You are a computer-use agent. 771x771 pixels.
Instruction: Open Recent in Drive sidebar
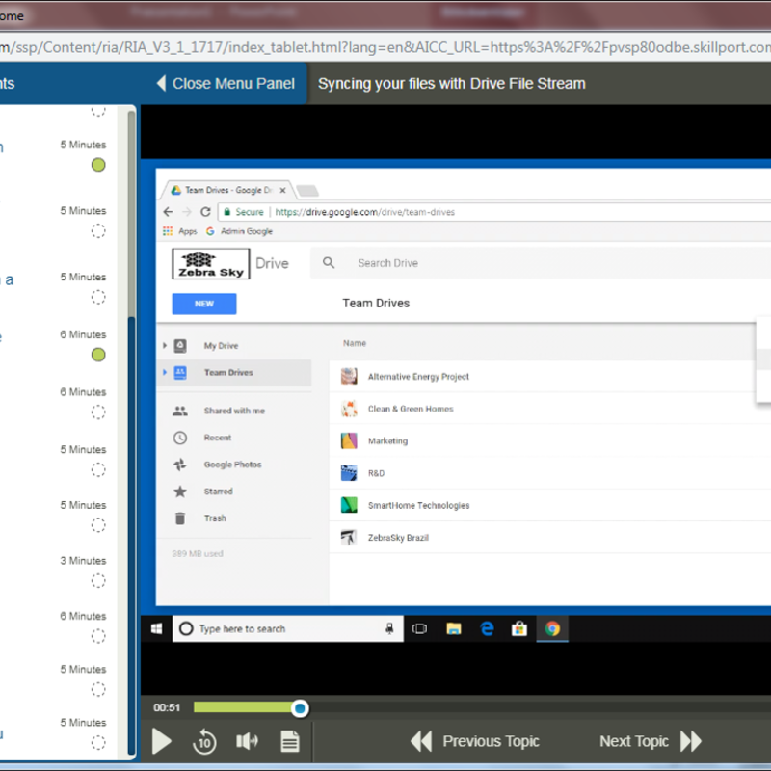pos(218,438)
